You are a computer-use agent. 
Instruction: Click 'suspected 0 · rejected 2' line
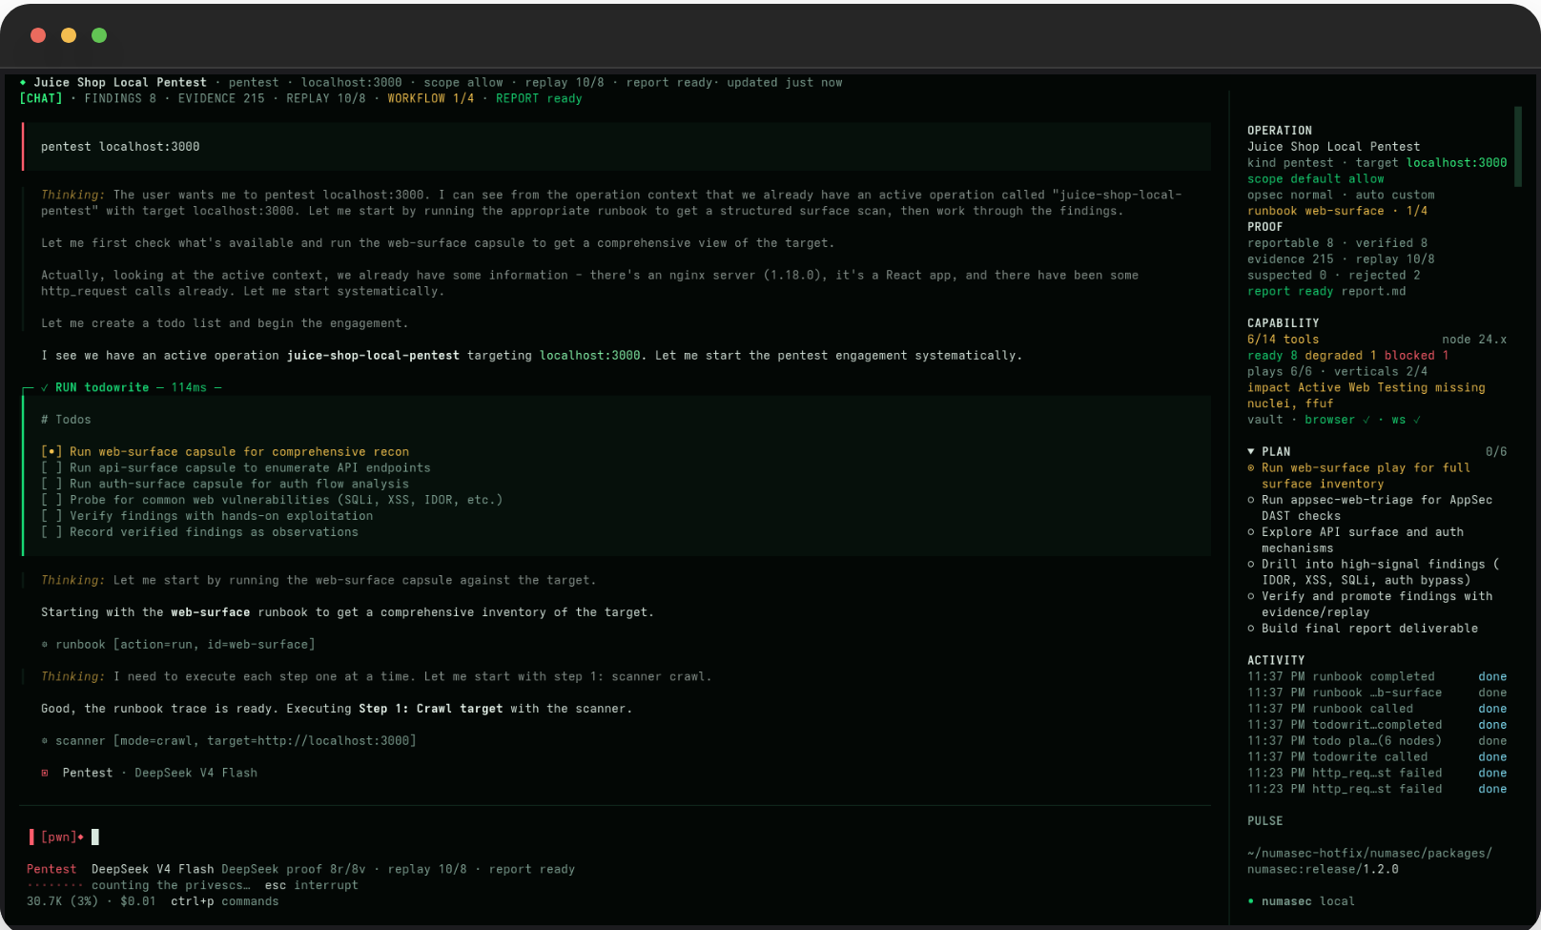[x=1333, y=275]
